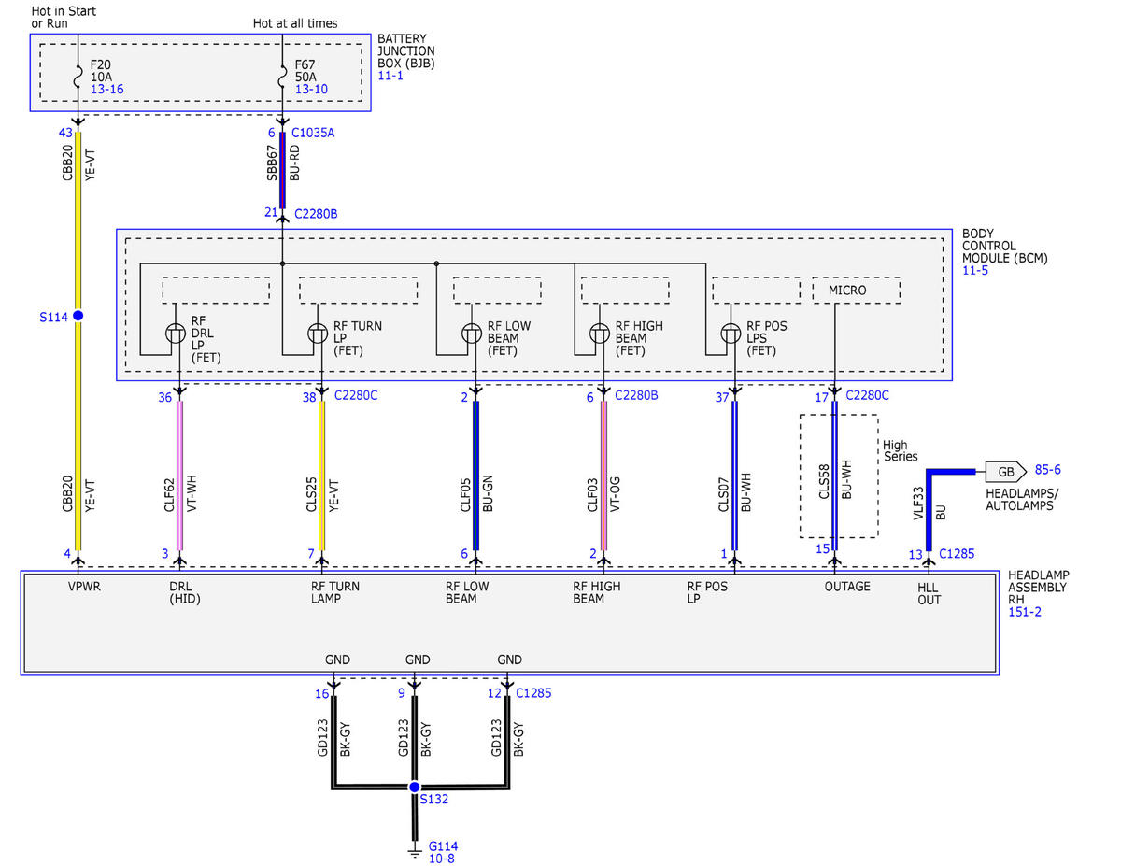Click the RF LOW BEAM FET transistor symbol

[x=473, y=334]
